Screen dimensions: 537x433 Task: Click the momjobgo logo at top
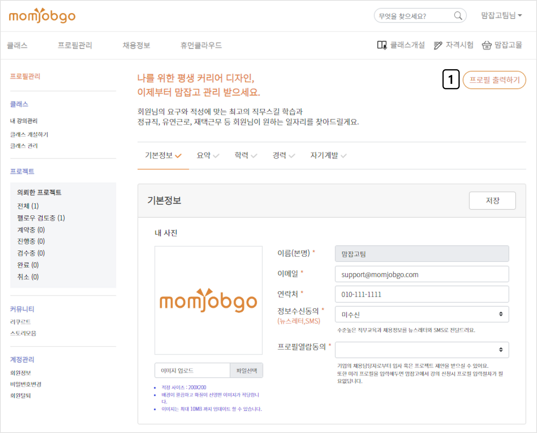click(x=42, y=16)
